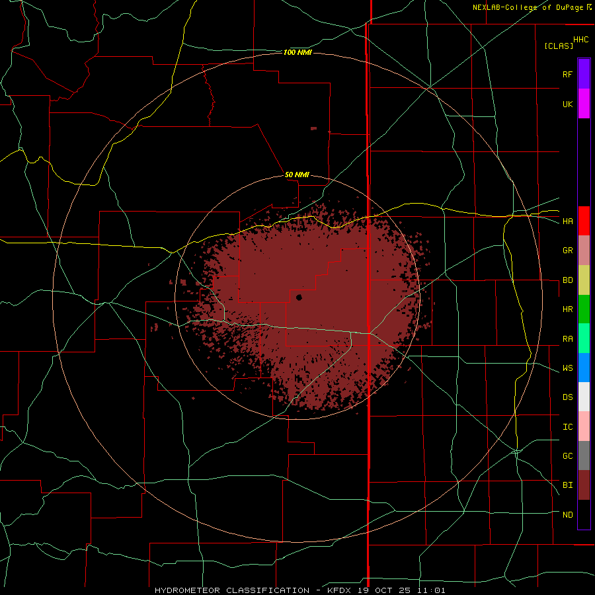Click the 'HHC' product label
The width and height of the screenshot is (595, 595).
[x=580, y=40]
